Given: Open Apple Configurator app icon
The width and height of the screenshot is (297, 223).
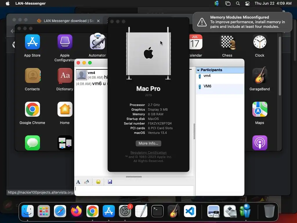Looking at the screenshot, I should coord(65,42).
